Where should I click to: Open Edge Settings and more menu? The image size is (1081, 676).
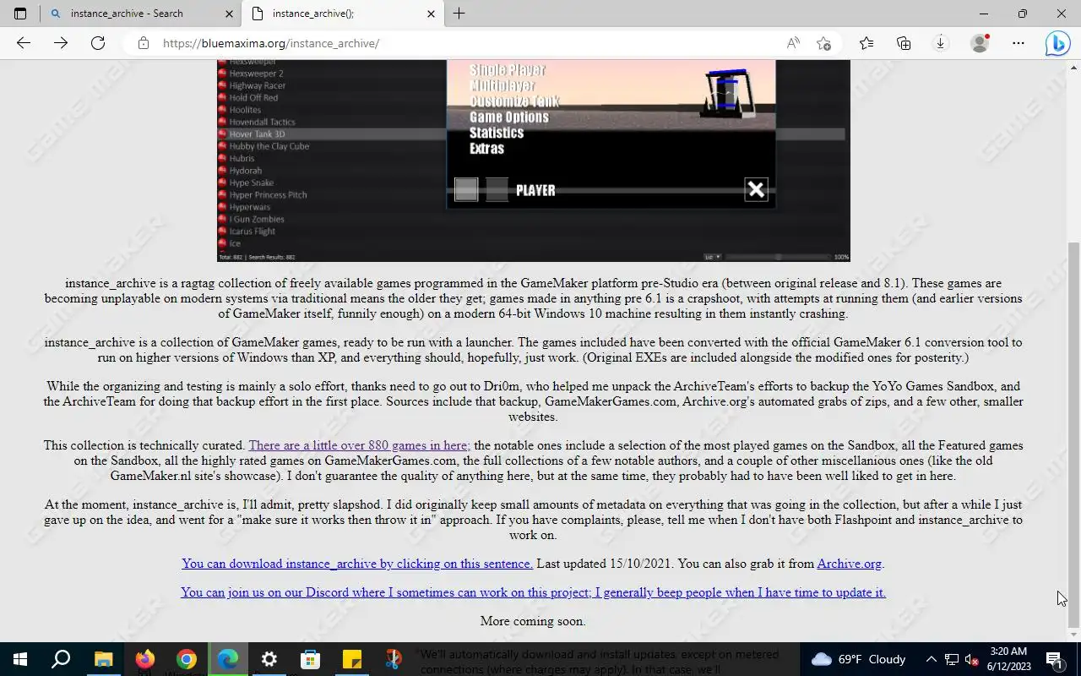[1019, 43]
